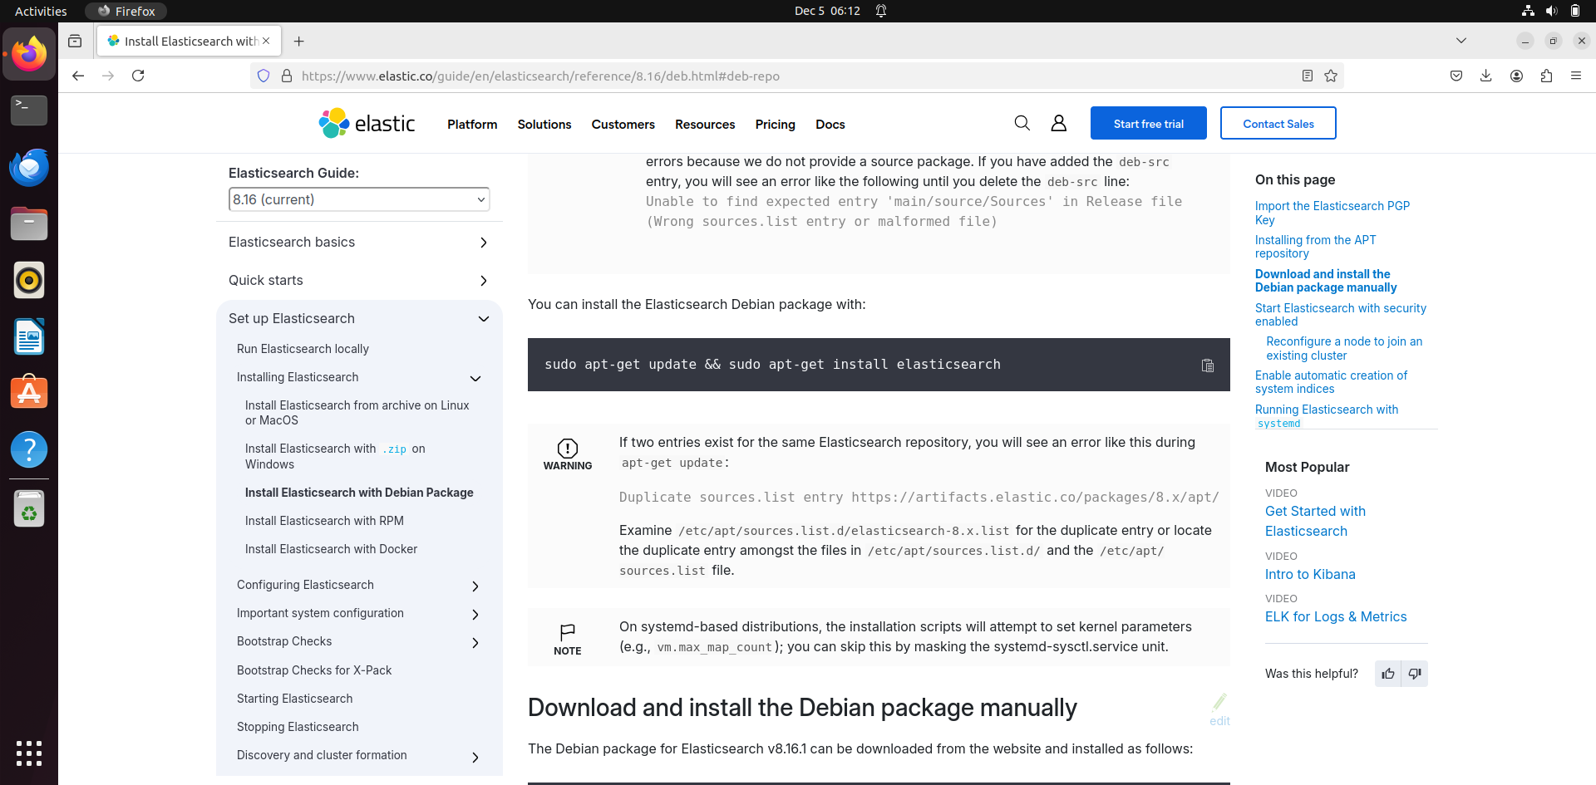Screen dimensions: 1596x785
Task: Open tracking protection shield icon
Action: tap(264, 76)
